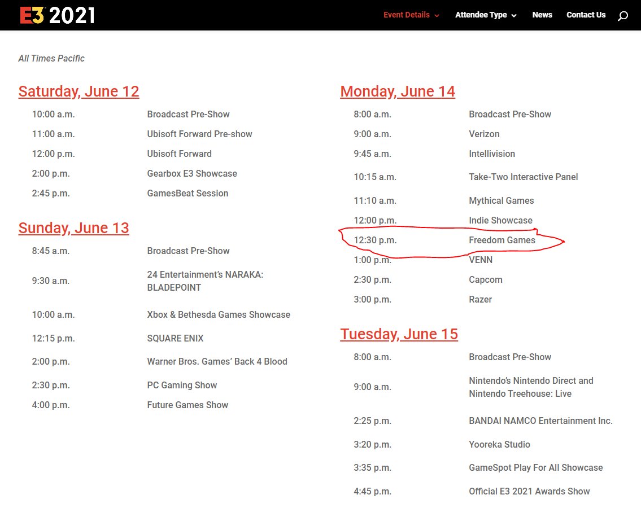The height and width of the screenshot is (521, 641).
Task: Select 'Official E3 2021 Awards Show' entry
Action: point(529,492)
